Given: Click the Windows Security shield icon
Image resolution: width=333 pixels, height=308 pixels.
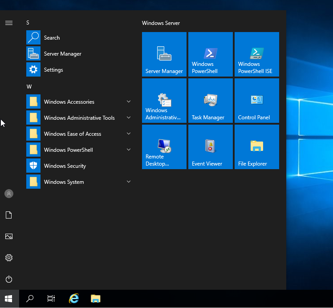Looking at the screenshot, I should (33, 166).
